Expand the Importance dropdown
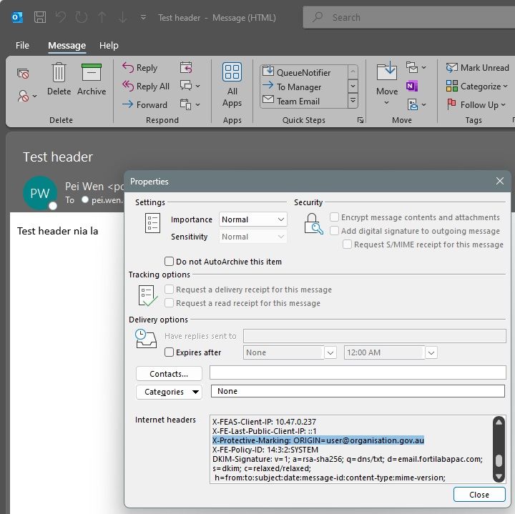The image size is (515, 514). pos(253,219)
